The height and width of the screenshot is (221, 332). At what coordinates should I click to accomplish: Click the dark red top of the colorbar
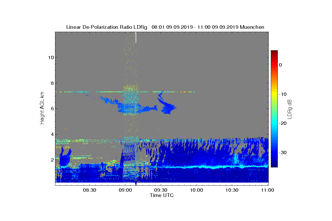point(274,52)
